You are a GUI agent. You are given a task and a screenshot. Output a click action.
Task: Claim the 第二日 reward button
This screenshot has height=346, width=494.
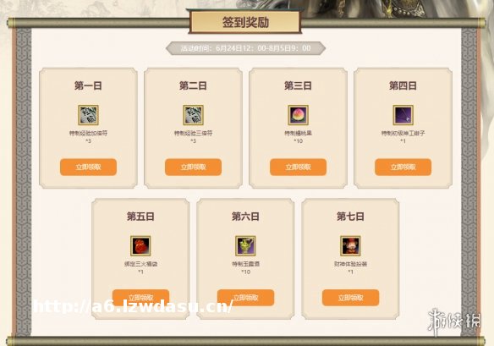click(x=193, y=167)
